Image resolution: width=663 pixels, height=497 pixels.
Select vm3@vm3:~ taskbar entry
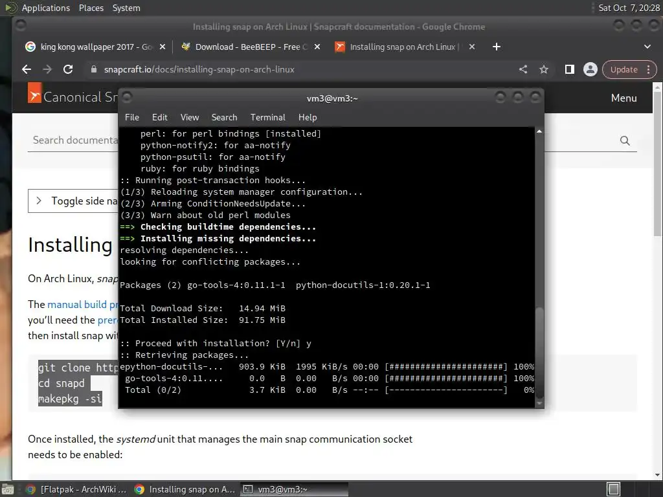pyautogui.click(x=295, y=489)
